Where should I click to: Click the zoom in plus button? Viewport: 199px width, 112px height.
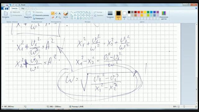[x=196, y=106]
